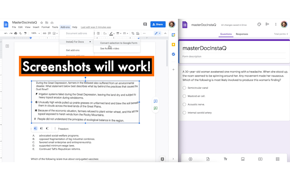This screenshot has height=181, width=290.
Task: Click the move-to-folder icon beside the title
Action: 47,23
